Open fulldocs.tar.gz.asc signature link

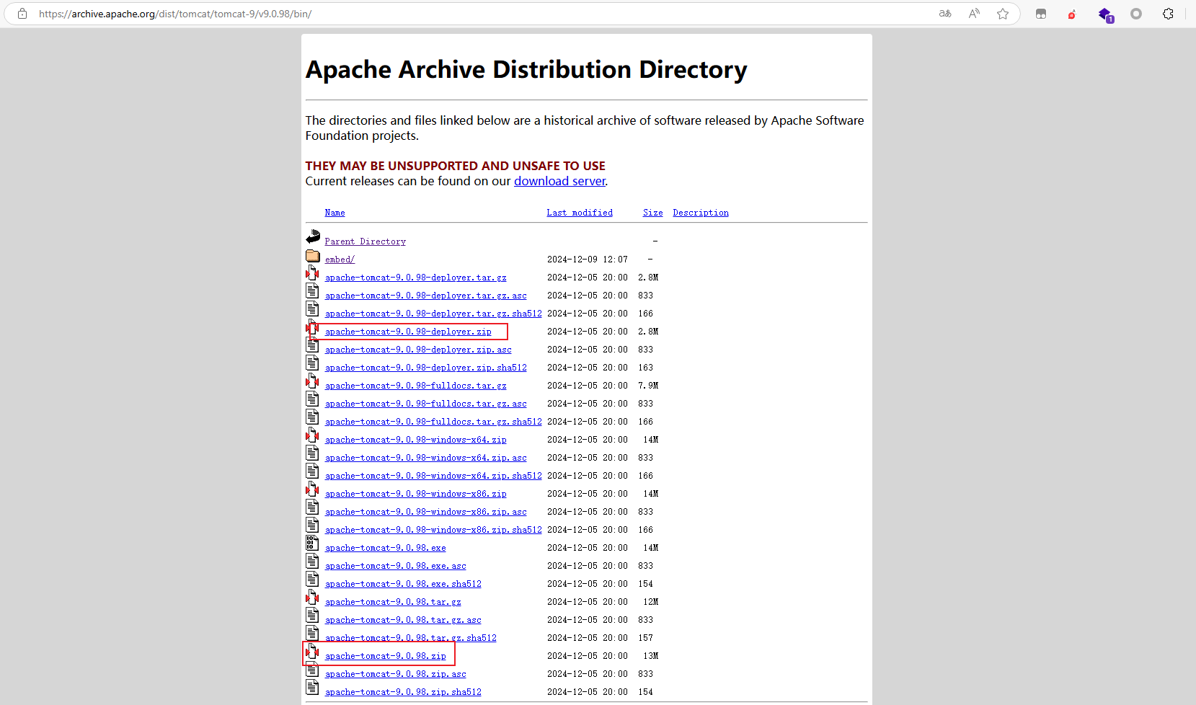[x=425, y=404]
